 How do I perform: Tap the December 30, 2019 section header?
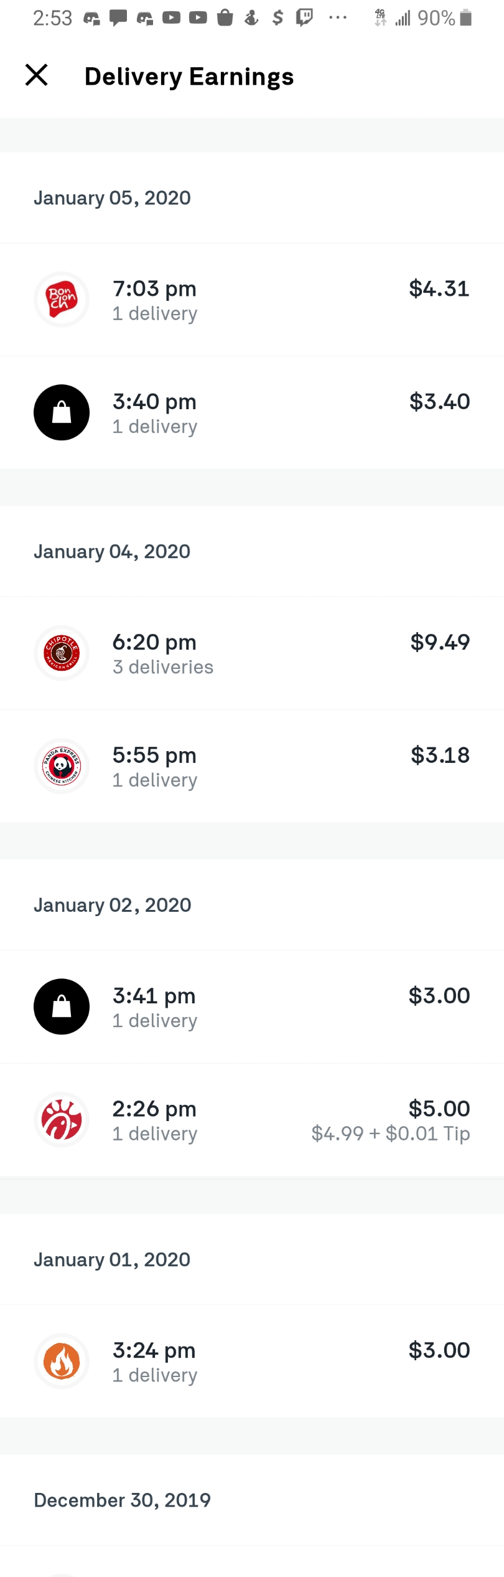click(x=123, y=1500)
